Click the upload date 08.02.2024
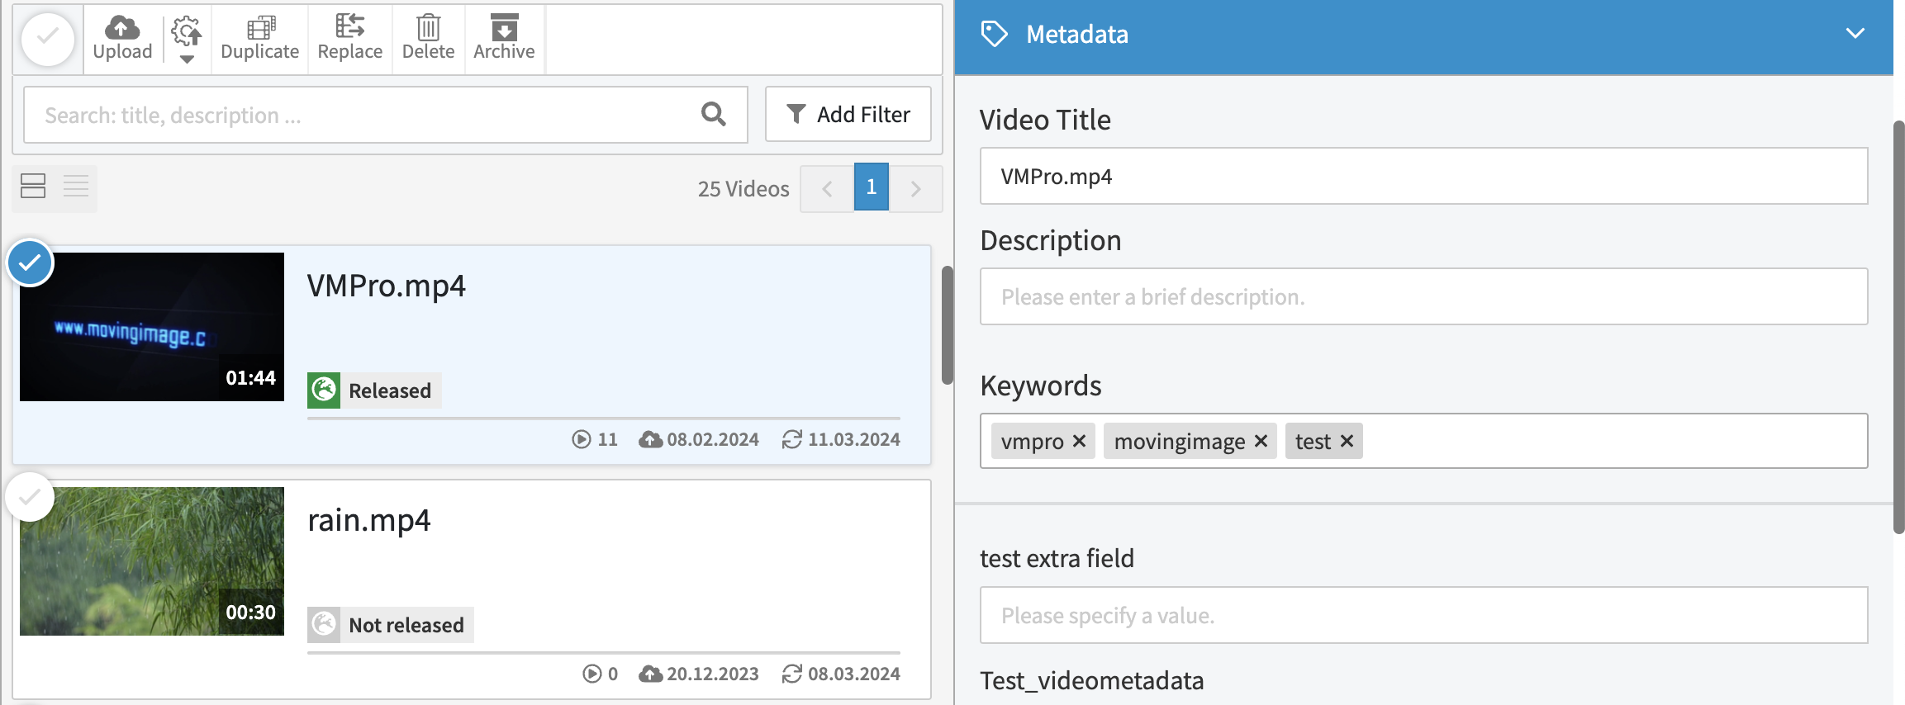The width and height of the screenshot is (1905, 705). 713,439
